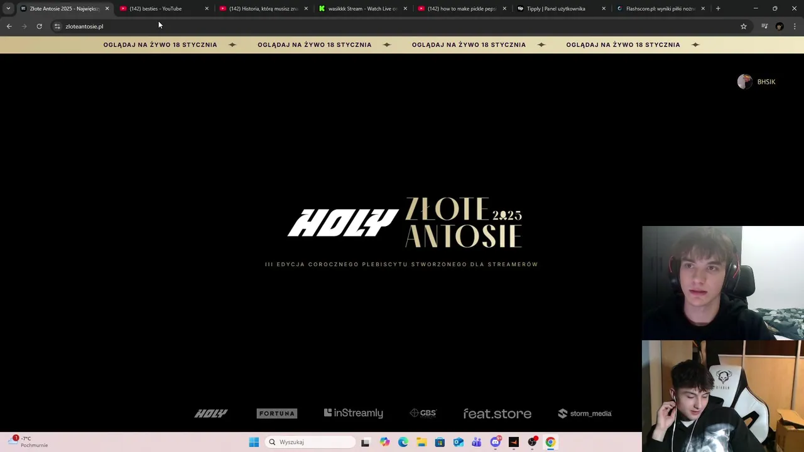Open Copilot from the taskbar
This screenshot has height=452, width=804.
tap(384, 442)
